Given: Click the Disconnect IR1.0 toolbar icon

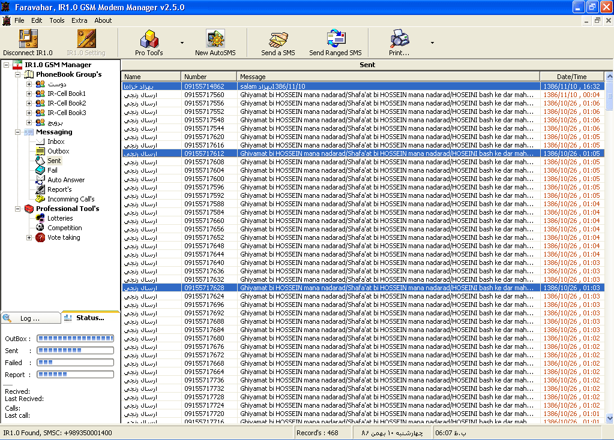Looking at the screenshot, I should [x=28, y=38].
